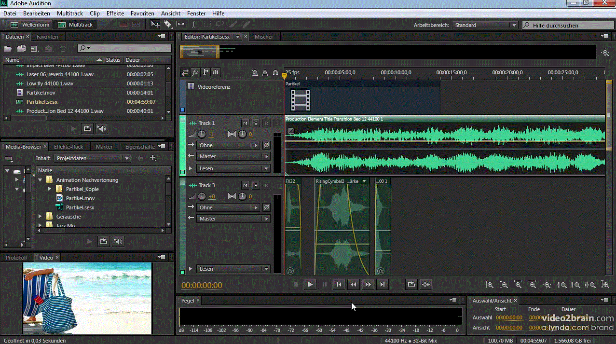
Task: Select the Slip tool
Action: tap(181, 24)
